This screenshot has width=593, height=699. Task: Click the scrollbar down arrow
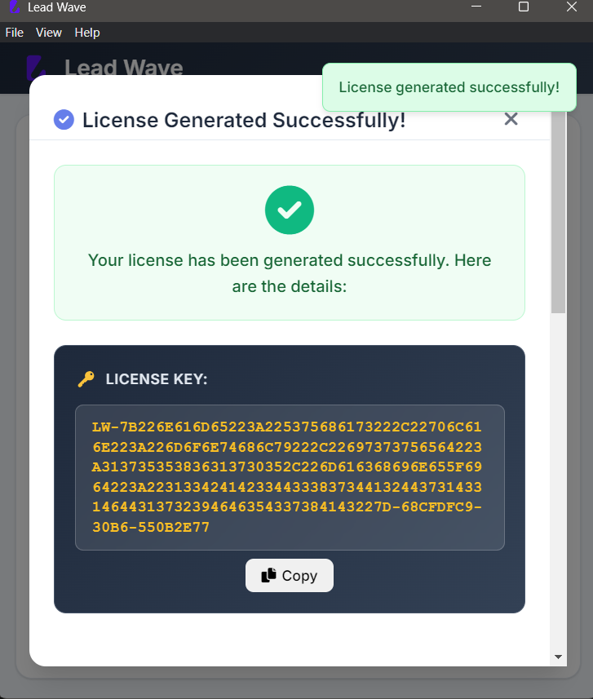(x=558, y=657)
